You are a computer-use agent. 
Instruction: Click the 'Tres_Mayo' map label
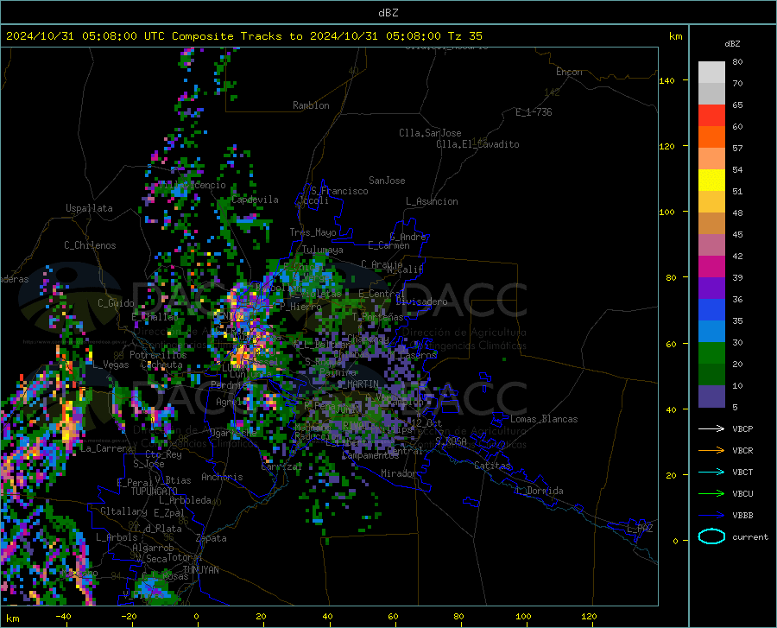[x=313, y=232]
